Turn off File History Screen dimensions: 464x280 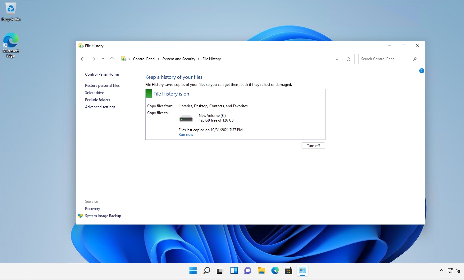click(313, 145)
